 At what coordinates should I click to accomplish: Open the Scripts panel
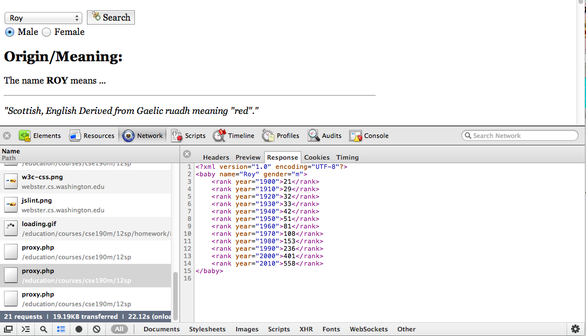tap(188, 136)
